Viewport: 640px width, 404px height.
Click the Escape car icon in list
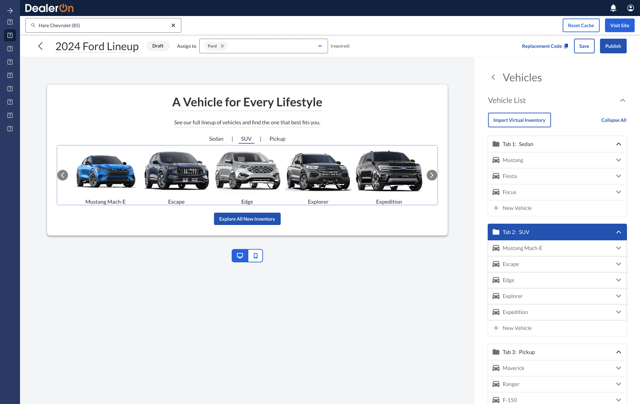(496, 264)
